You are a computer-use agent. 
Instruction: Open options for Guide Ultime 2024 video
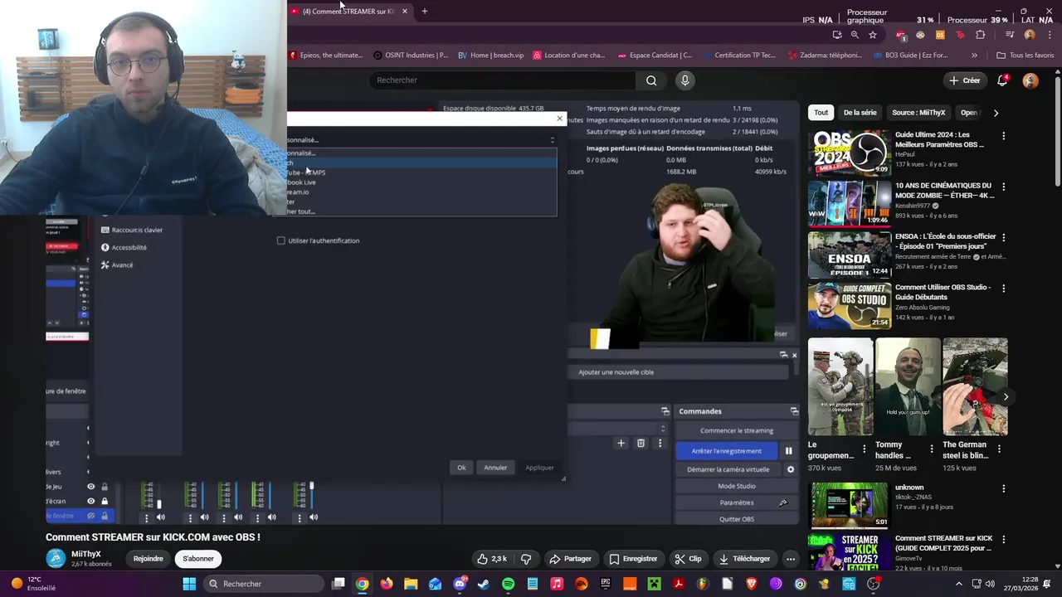1003,136
